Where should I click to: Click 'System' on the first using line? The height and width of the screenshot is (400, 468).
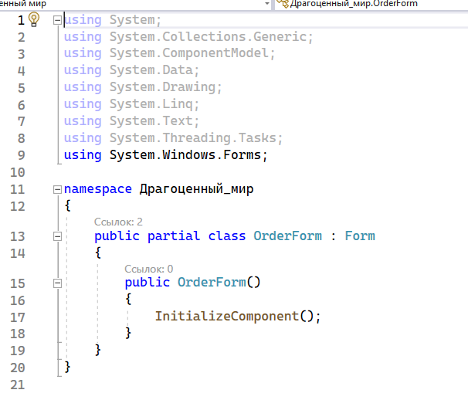pyautogui.click(x=132, y=20)
